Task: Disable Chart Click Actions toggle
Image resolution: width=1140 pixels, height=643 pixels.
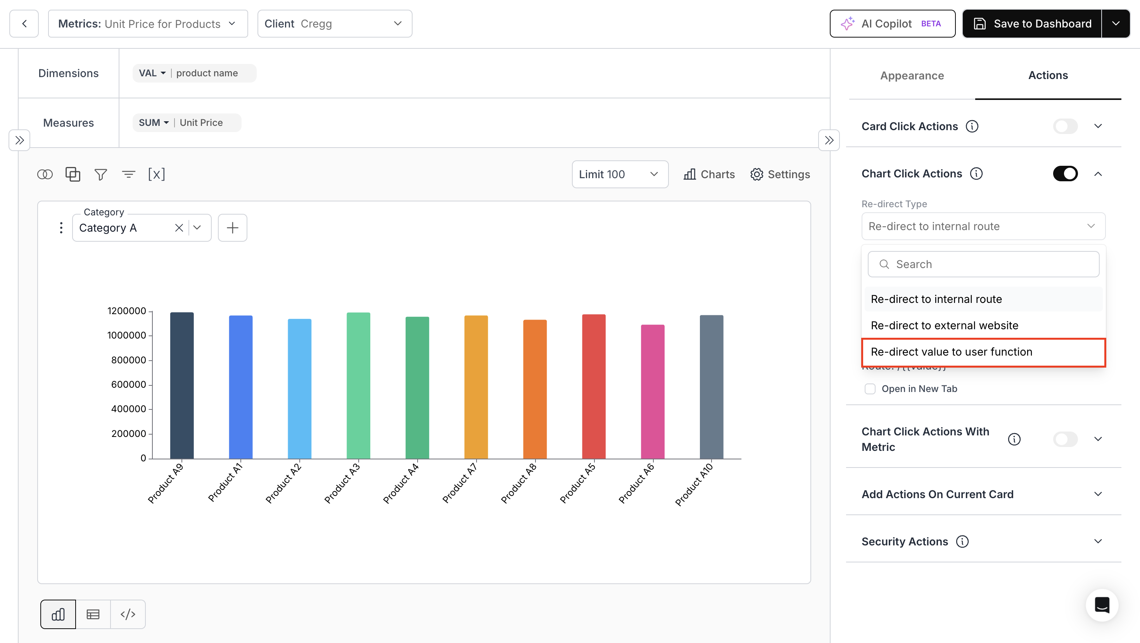Action: [1065, 174]
